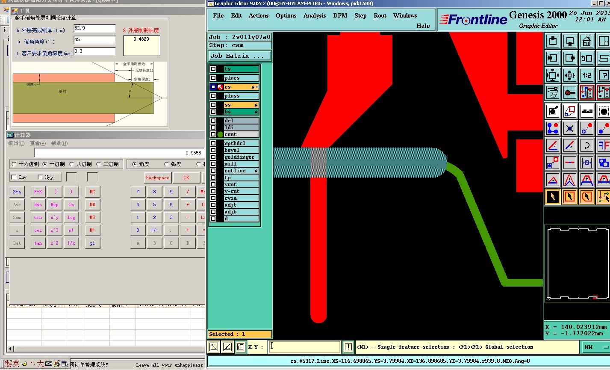This screenshot has height=370, width=610.
Task: Click the XY coordinate input field
Action: pos(304,347)
